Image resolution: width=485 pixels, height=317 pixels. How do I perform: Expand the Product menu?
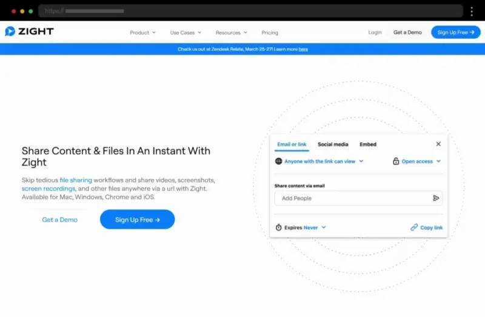(x=142, y=33)
